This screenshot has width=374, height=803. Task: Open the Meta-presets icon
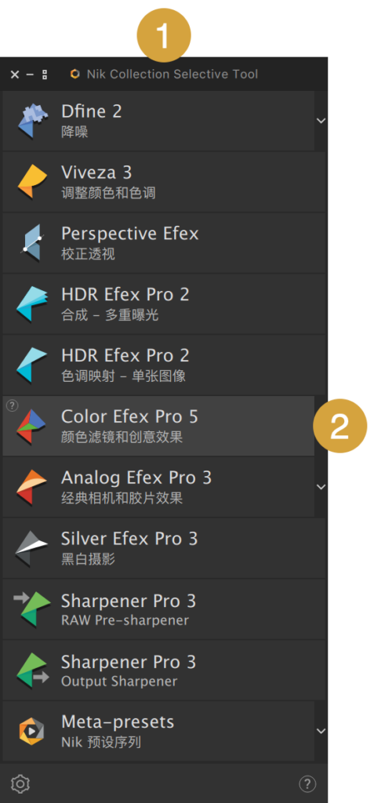(x=31, y=732)
